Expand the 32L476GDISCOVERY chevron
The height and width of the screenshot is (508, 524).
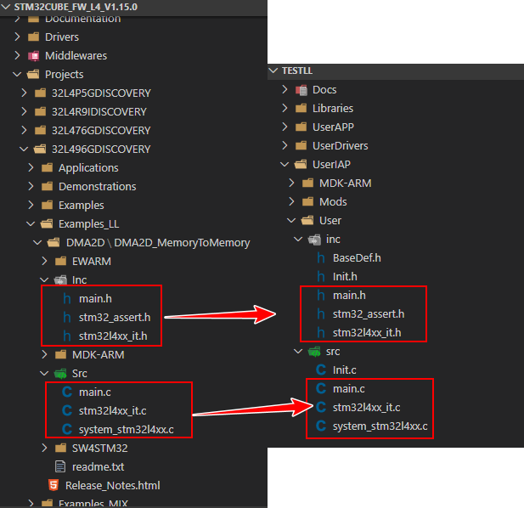24,130
